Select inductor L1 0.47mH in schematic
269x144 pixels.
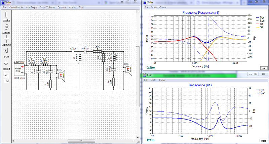pyautogui.click(x=32, y=64)
